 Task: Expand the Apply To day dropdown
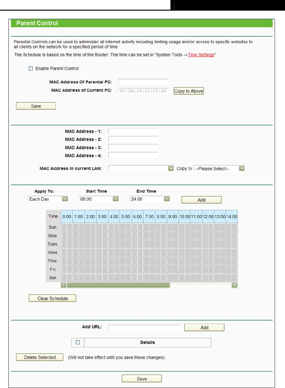(48, 199)
